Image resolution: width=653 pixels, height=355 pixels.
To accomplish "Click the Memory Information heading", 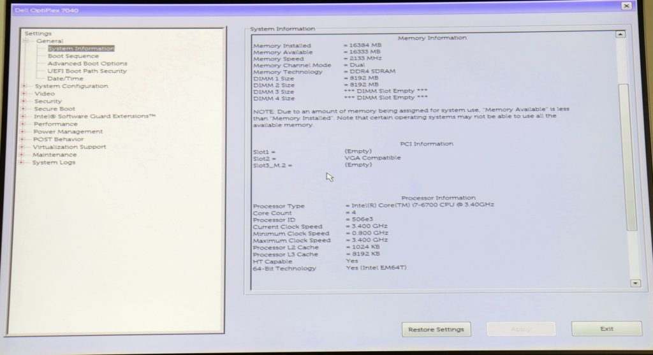I will [432, 38].
